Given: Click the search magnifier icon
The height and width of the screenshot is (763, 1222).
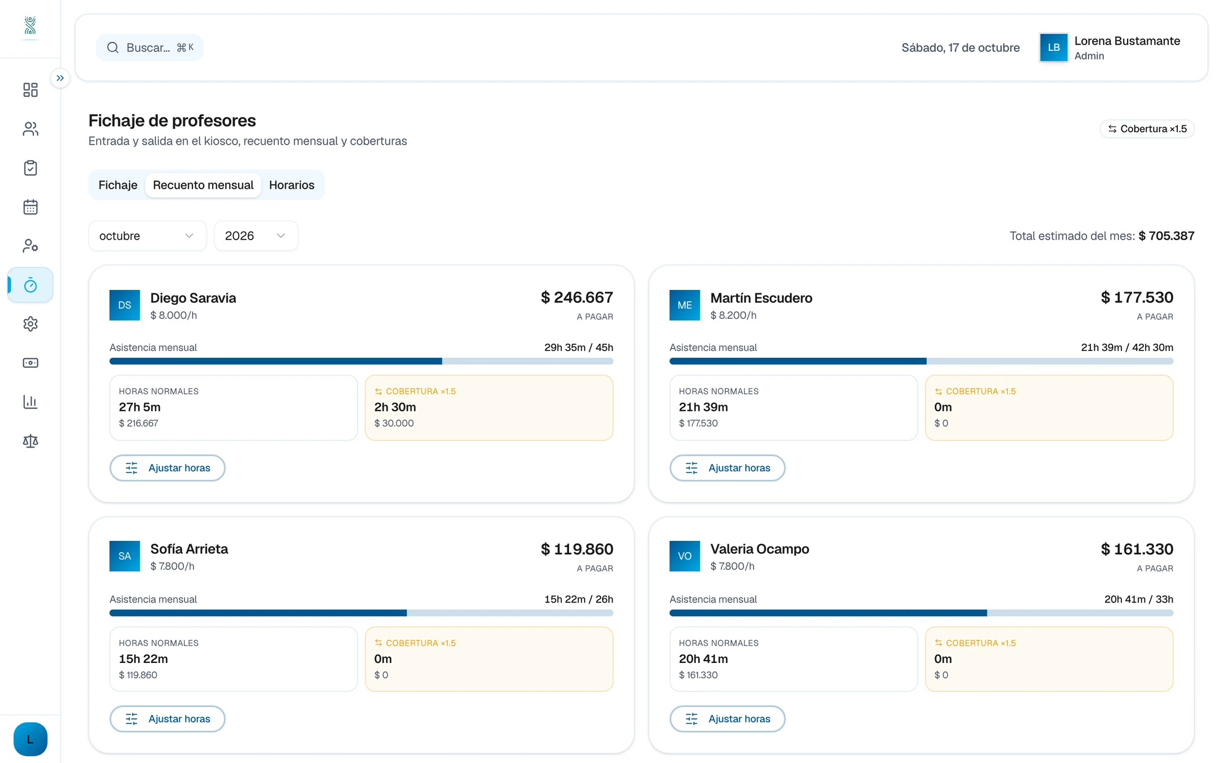Looking at the screenshot, I should pyautogui.click(x=113, y=47).
